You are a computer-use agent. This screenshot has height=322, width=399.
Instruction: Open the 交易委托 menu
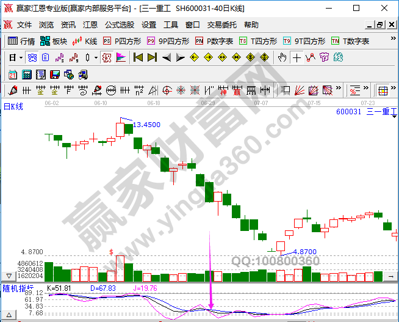coord(222,25)
